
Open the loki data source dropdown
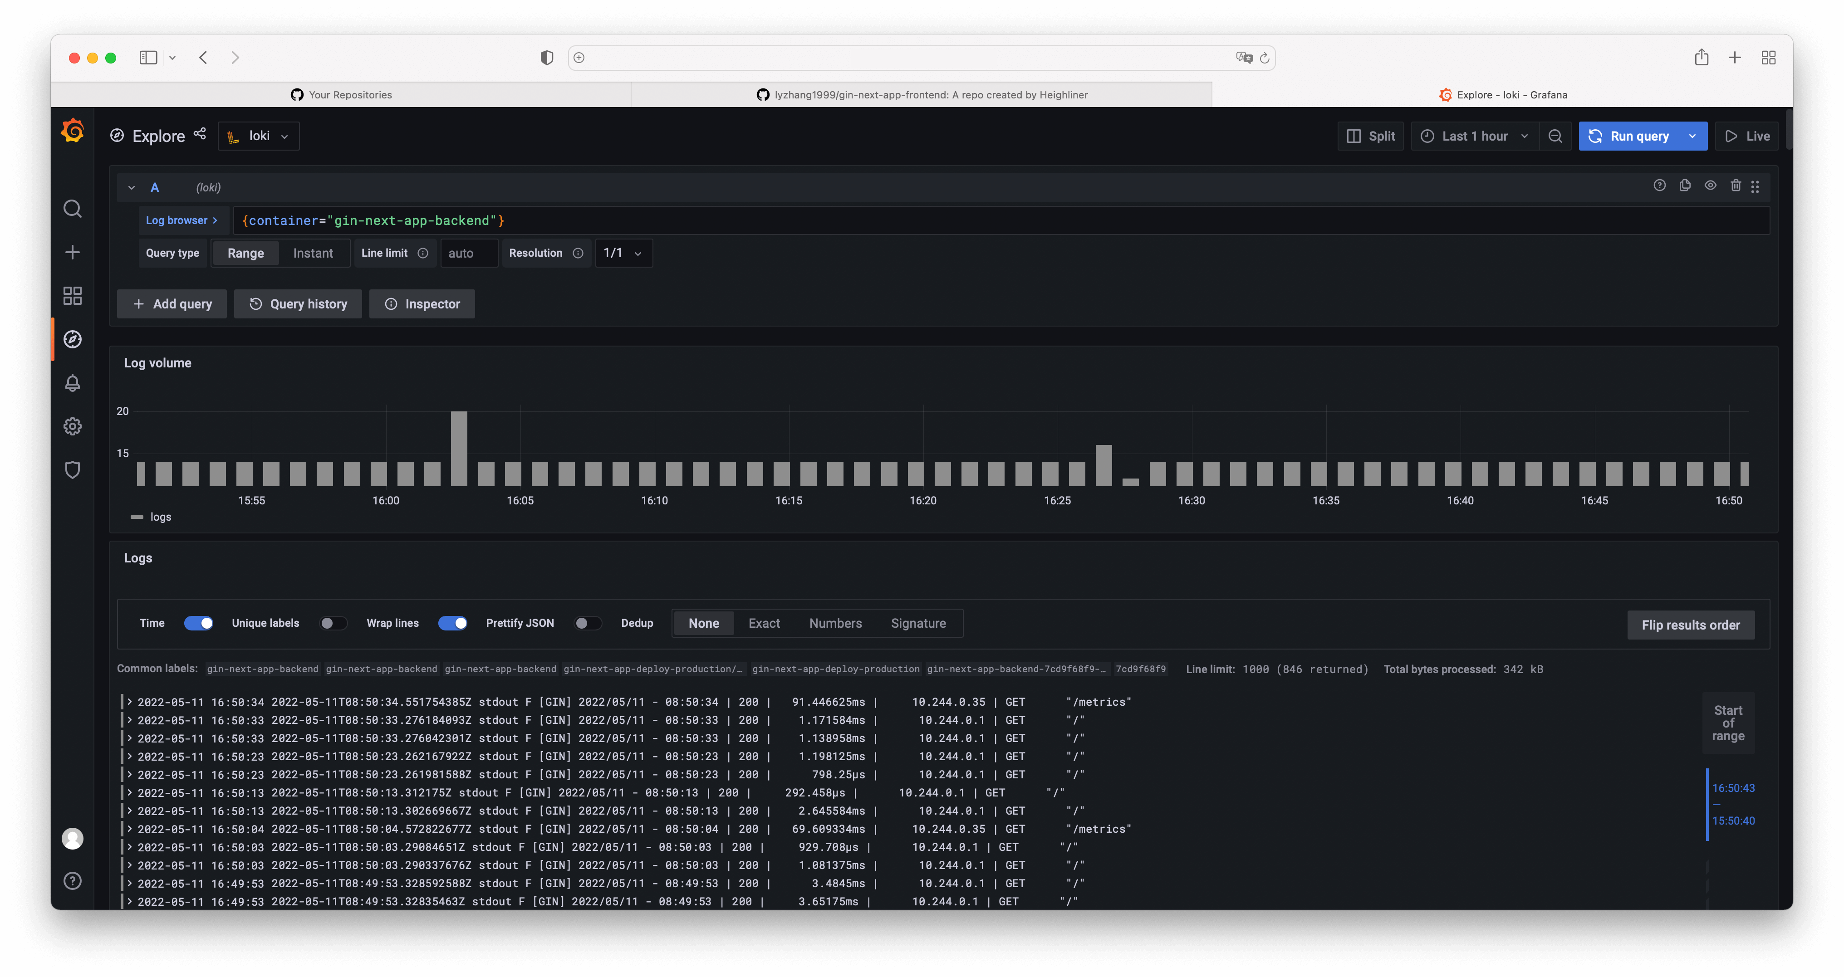click(259, 136)
